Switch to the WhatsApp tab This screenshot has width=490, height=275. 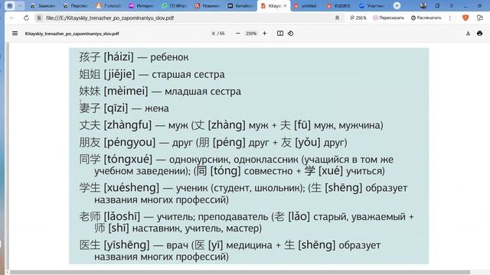tap(175, 5)
